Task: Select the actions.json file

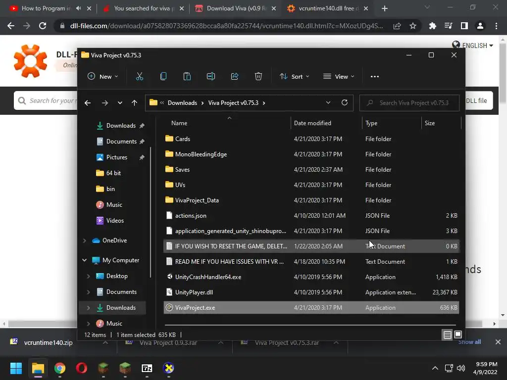Action: pos(311,216)
